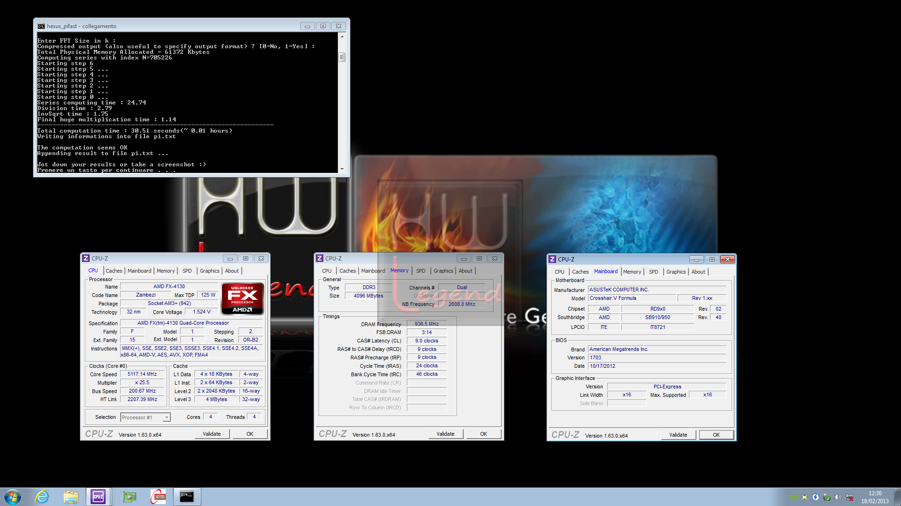Click BIOS version value 1703
The height and width of the screenshot is (506, 901).
pyautogui.click(x=657, y=357)
